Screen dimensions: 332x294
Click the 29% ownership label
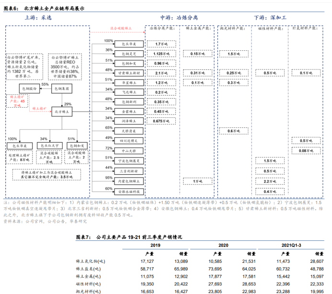point(68,104)
